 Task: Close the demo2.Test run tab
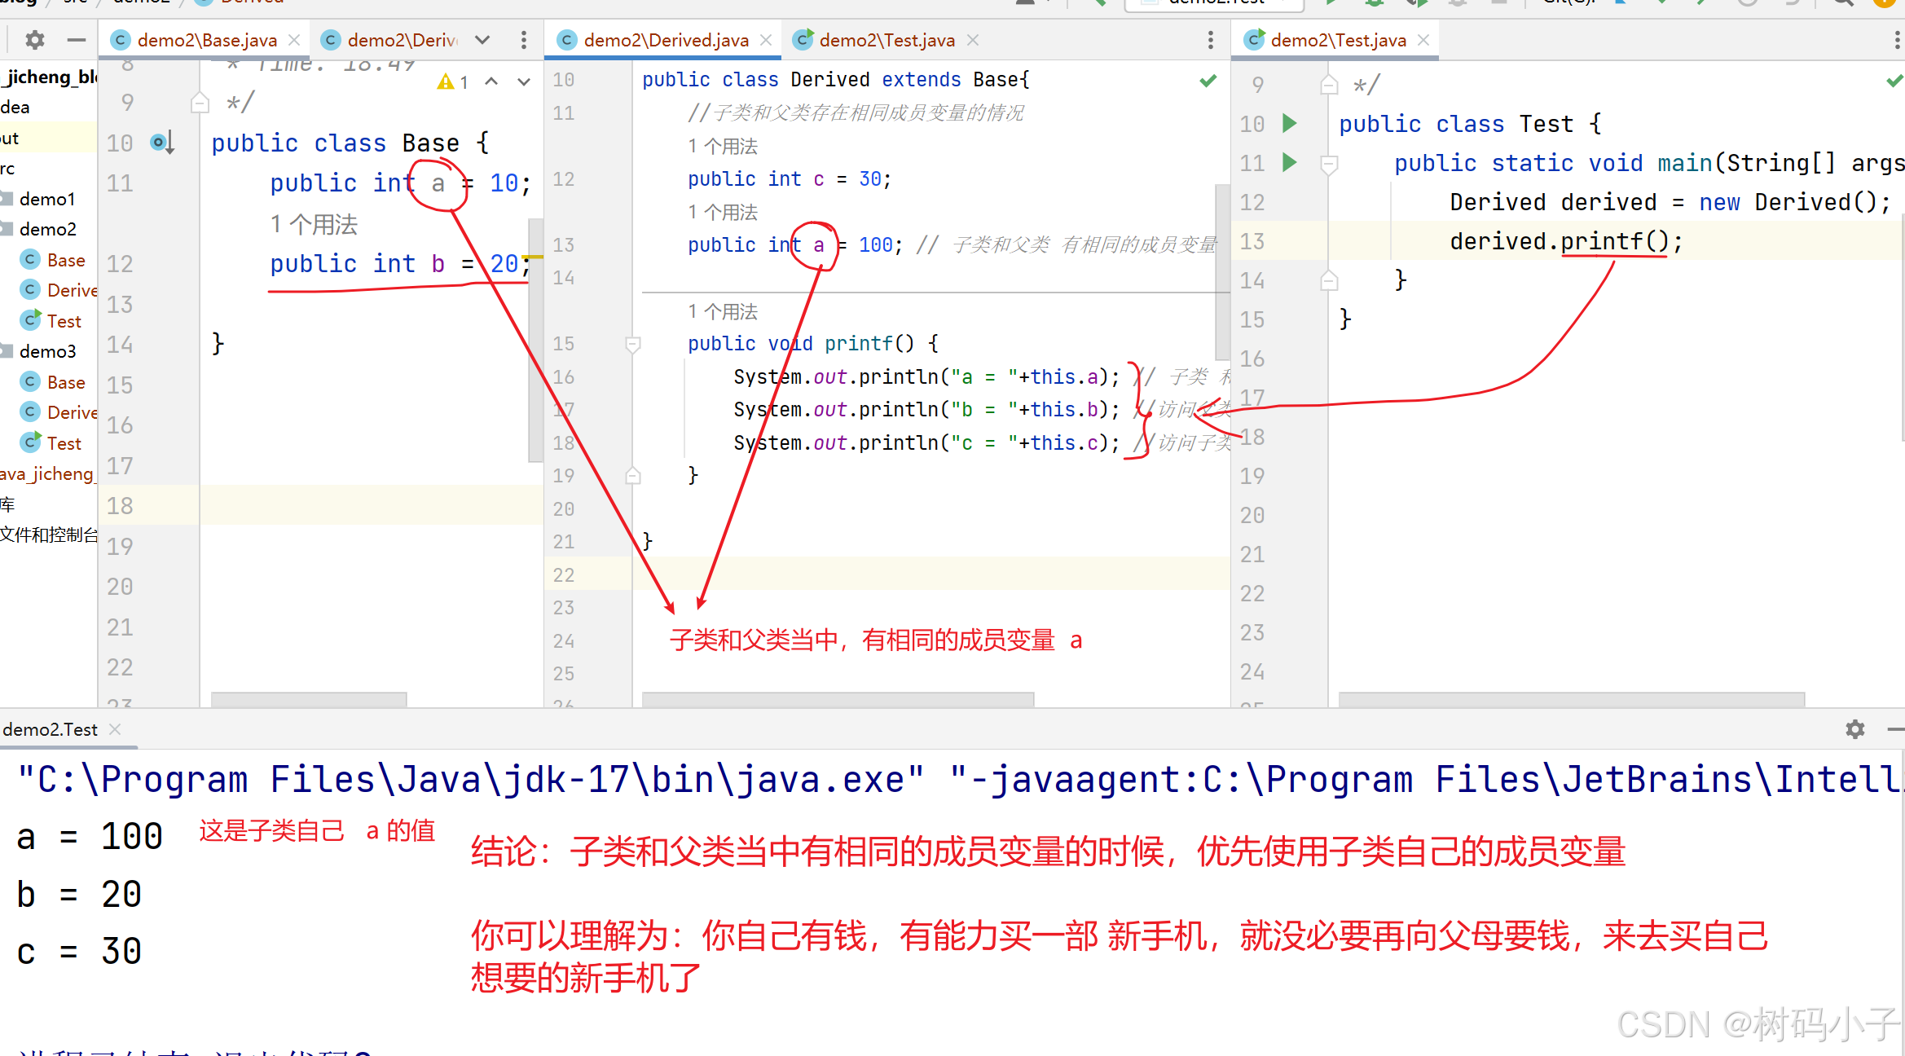pos(115,729)
